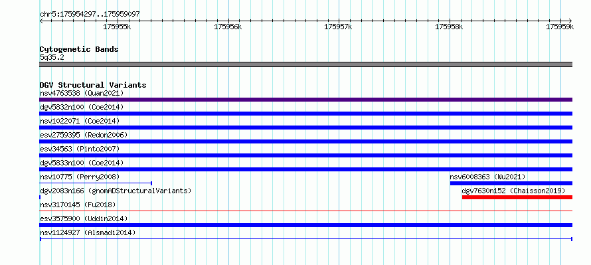Screen dimensions: 591x265
Task: Click the blue esv2759395 variant bar
Action: (x=305, y=141)
